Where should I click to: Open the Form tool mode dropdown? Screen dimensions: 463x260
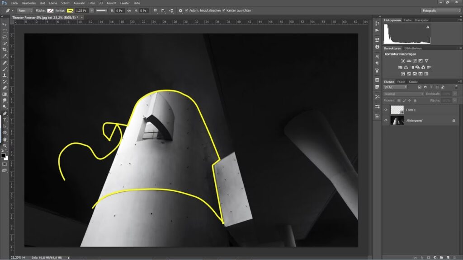25,10
